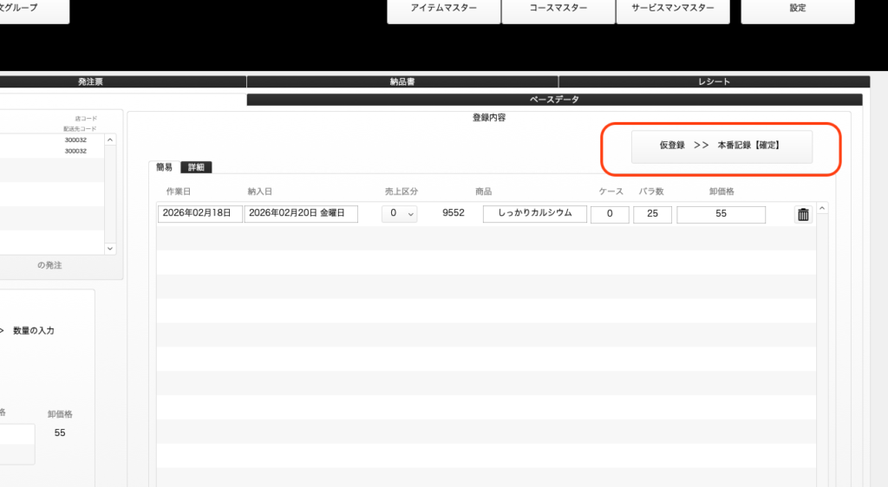Image resolution: width=888 pixels, height=487 pixels.
Task: Open 設定 from the top bar
Action: (x=798, y=9)
